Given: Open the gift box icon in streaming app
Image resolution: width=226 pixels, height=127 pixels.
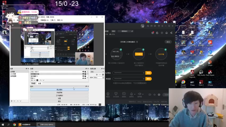Looking at the screenshot, I should pos(153,33).
